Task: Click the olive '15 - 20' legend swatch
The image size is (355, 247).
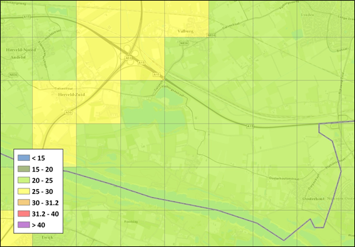Action: [x=24, y=169]
